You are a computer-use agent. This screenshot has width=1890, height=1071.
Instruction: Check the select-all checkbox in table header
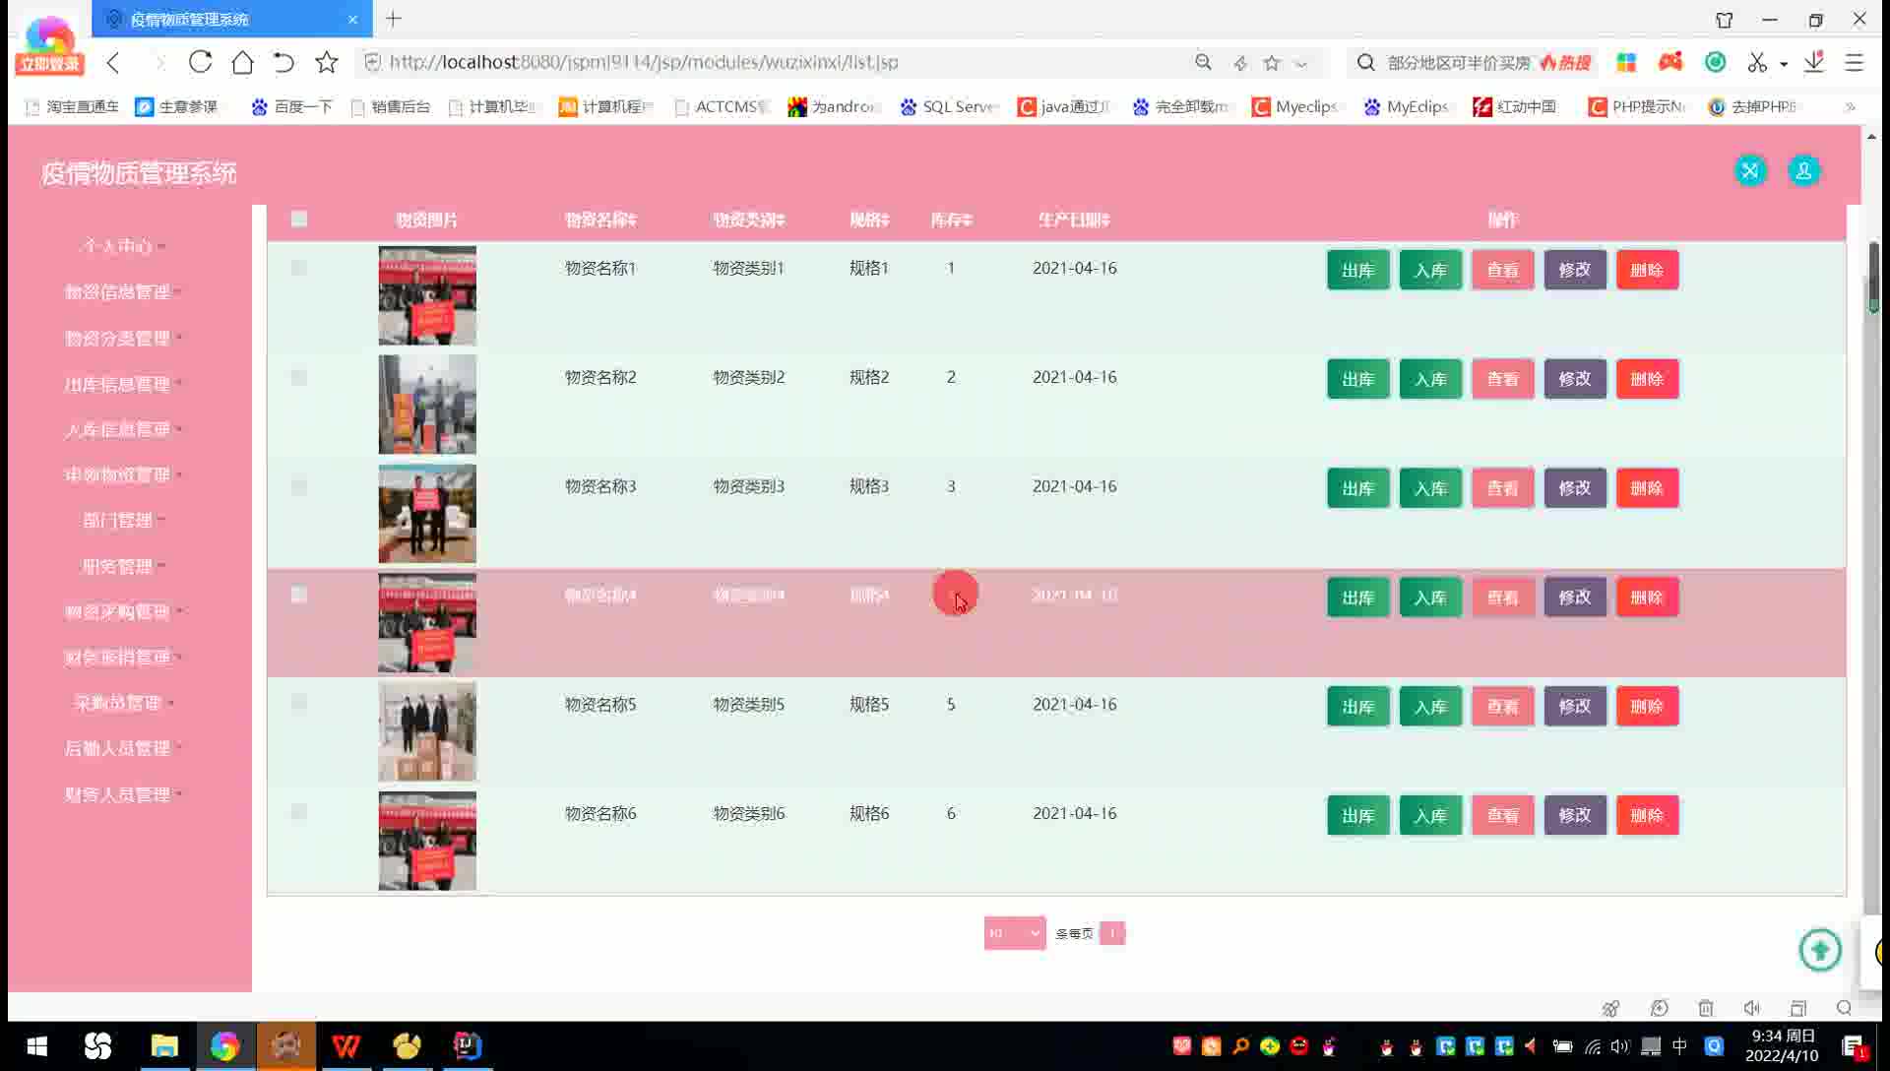299,219
